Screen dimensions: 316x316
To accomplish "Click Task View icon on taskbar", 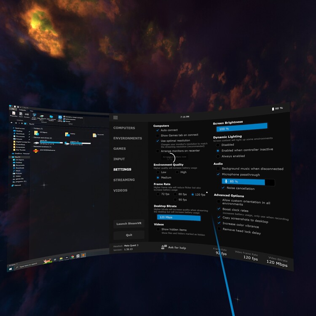I will click(55, 260).
